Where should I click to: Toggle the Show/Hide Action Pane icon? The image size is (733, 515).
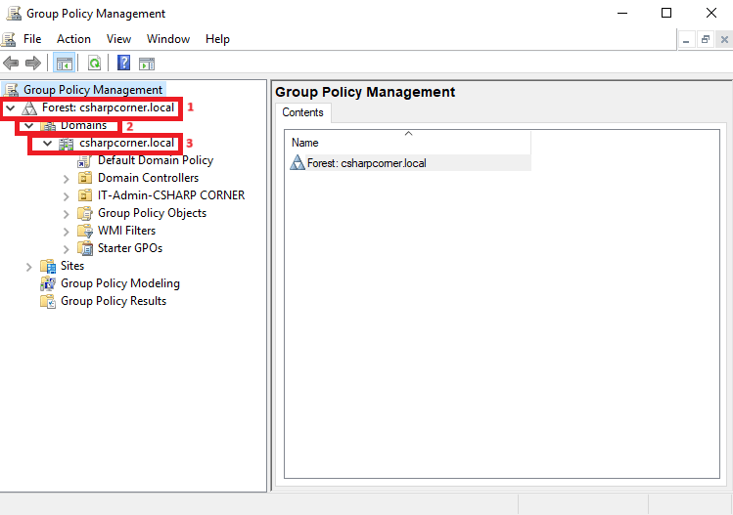pyautogui.click(x=147, y=64)
